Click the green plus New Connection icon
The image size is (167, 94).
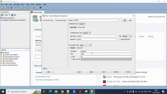(2, 15)
